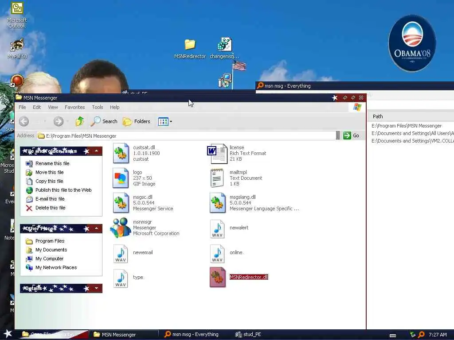Click the MSNRedirector.dll file name label
This screenshot has width=454, height=340.
click(249, 277)
